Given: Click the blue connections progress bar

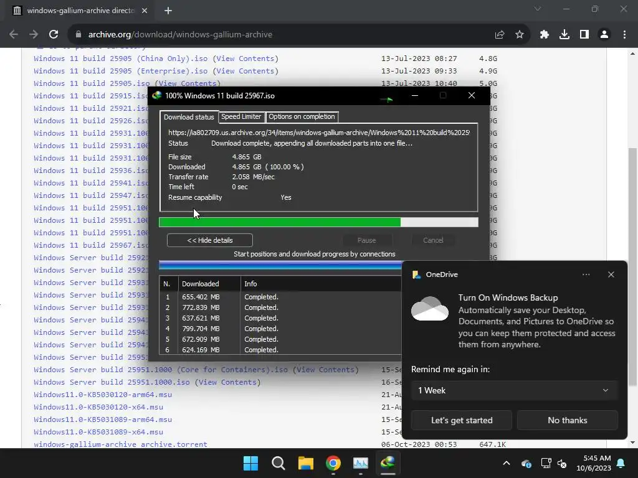Looking at the screenshot, I should point(280,266).
